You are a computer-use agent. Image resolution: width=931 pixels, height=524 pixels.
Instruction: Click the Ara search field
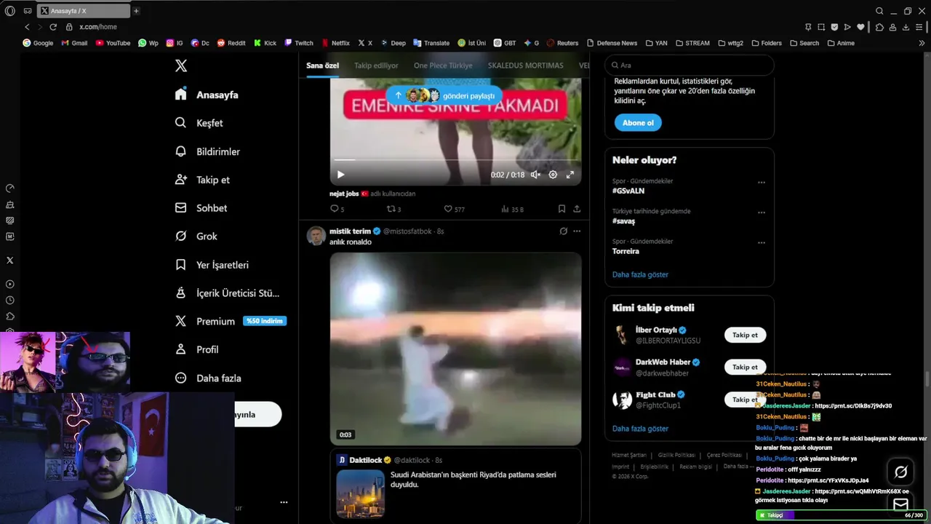coord(689,65)
